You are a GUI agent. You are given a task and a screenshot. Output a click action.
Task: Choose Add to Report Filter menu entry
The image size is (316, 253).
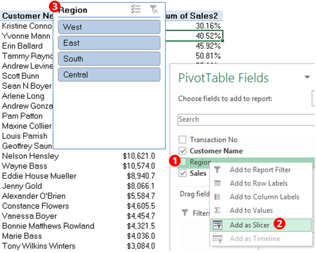(x=260, y=169)
